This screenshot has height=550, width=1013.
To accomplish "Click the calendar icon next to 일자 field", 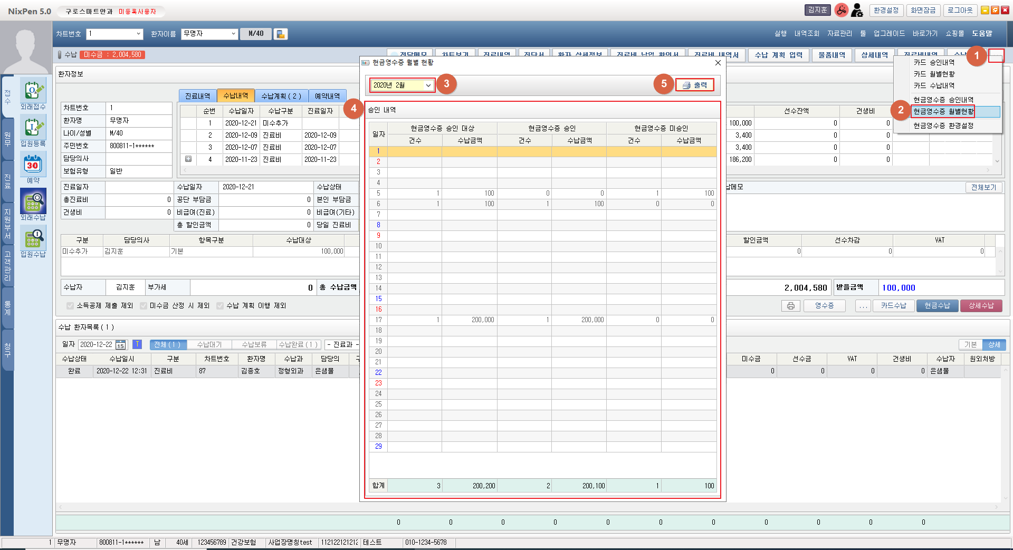I will 121,345.
